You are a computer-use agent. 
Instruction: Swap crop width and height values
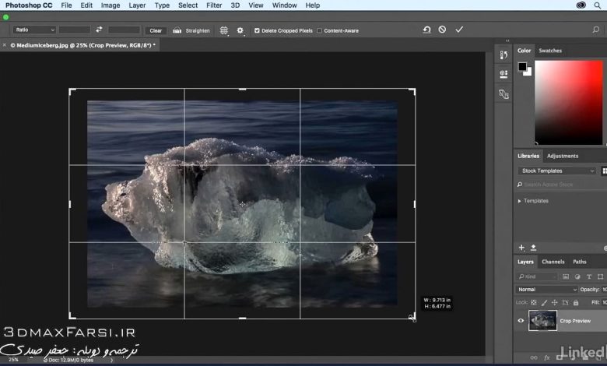click(x=99, y=30)
